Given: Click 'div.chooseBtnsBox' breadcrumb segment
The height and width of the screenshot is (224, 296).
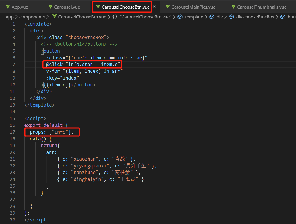Looking at the screenshot, I should point(255,17).
